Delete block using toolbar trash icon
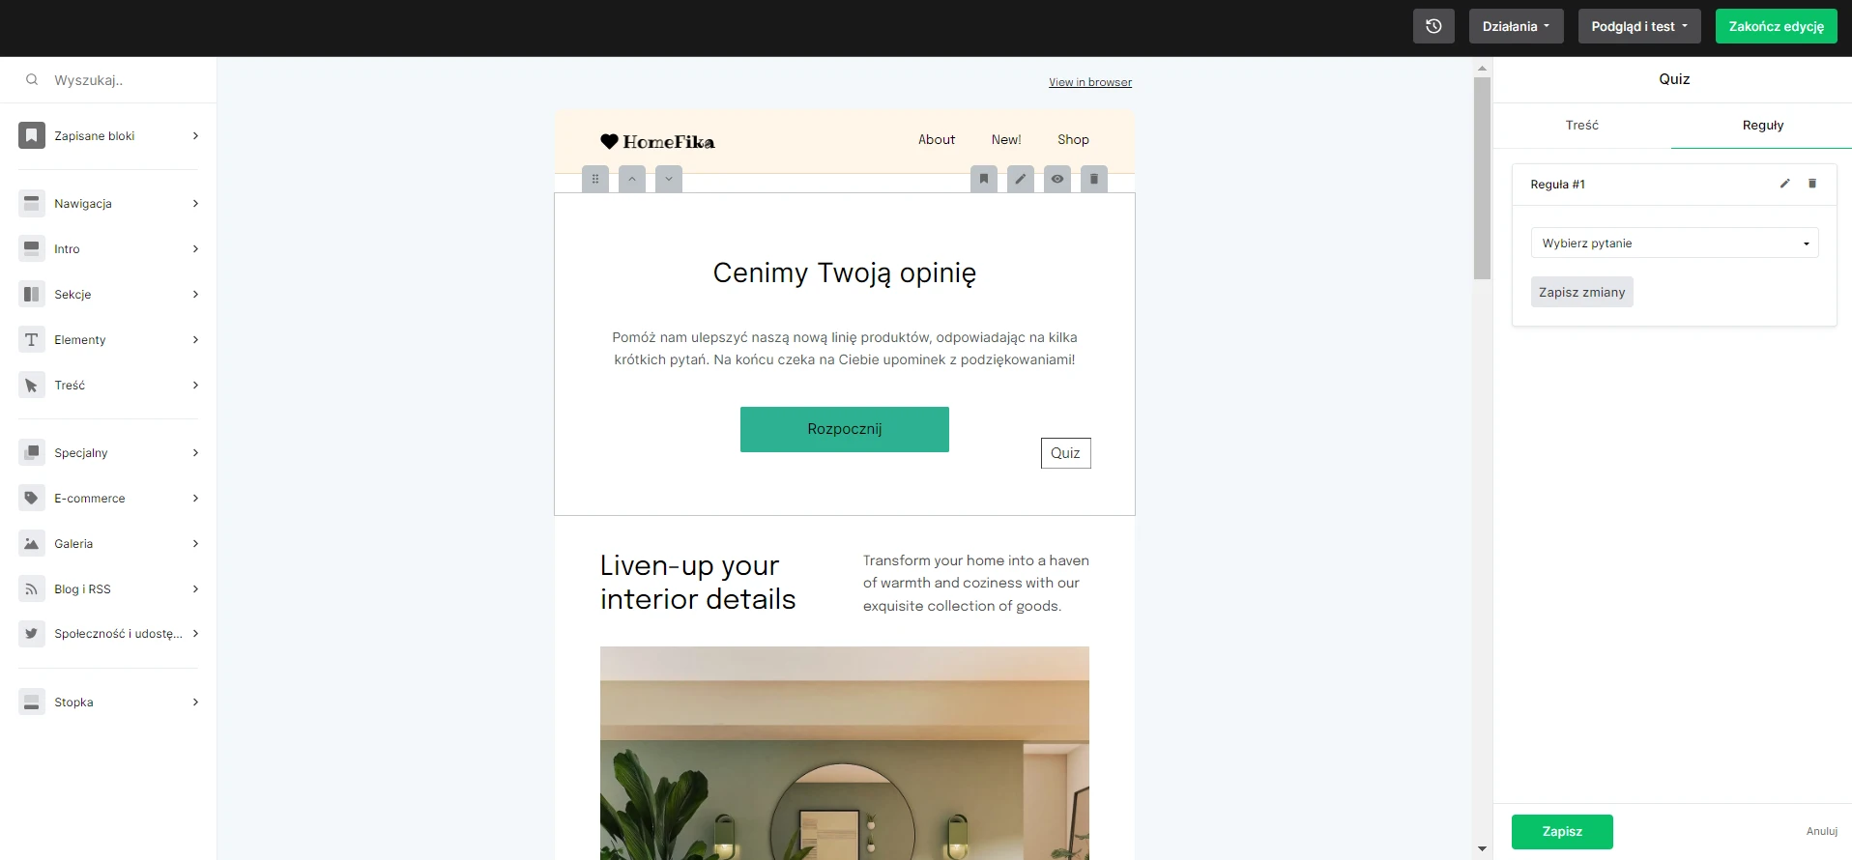The height and width of the screenshot is (860, 1852). point(1094,179)
